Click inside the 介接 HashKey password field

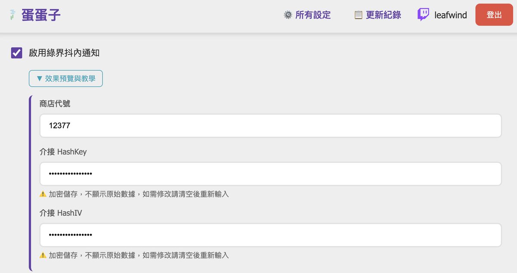(x=269, y=173)
